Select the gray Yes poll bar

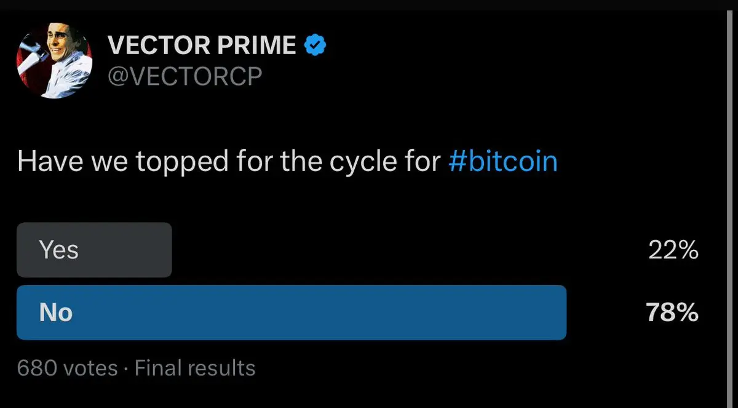pos(94,250)
